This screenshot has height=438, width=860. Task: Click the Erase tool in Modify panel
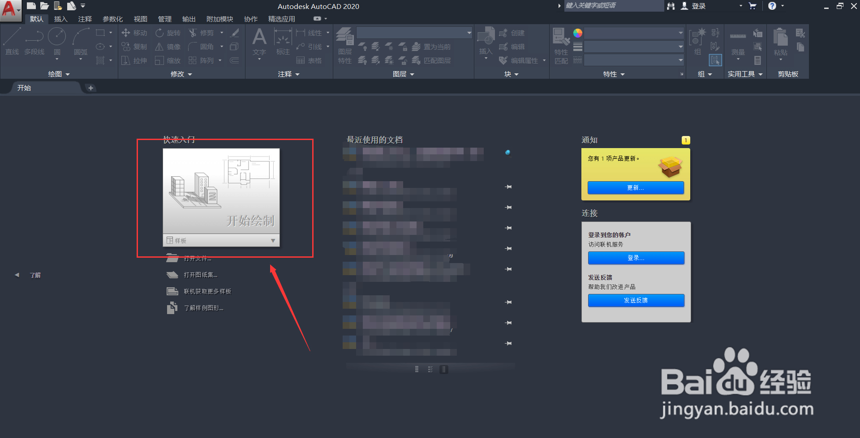(x=235, y=33)
